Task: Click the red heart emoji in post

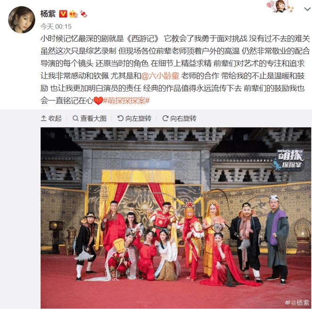Action: [x=98, y=101]
